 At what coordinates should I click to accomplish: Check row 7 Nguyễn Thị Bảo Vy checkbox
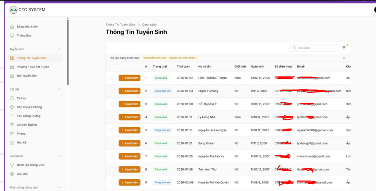112,156
